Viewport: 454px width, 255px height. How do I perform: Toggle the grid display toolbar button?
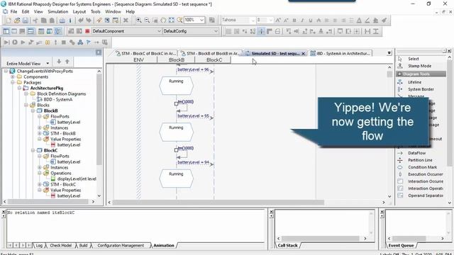228,31
